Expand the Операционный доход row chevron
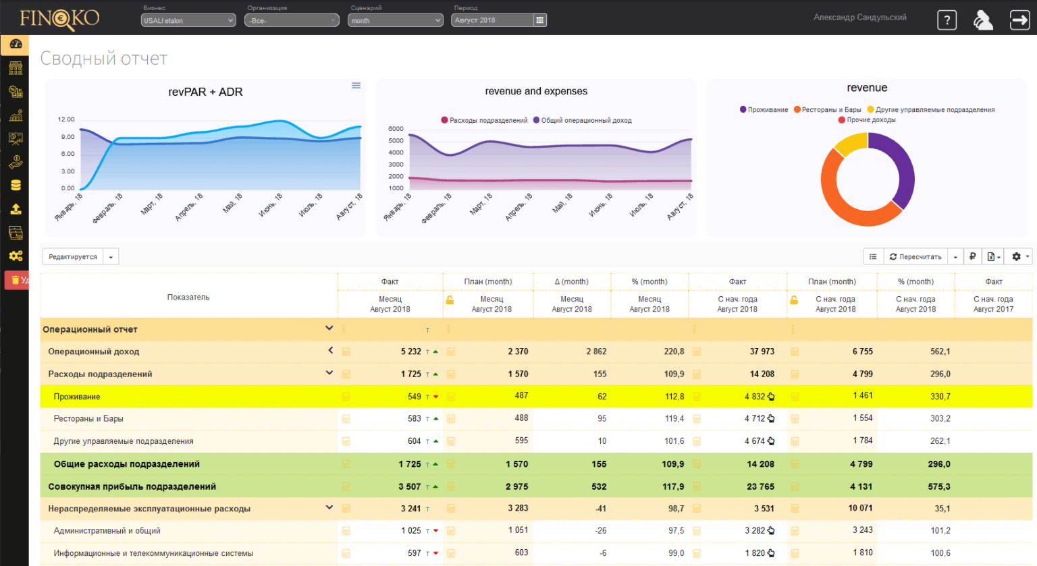 (330, 350)
